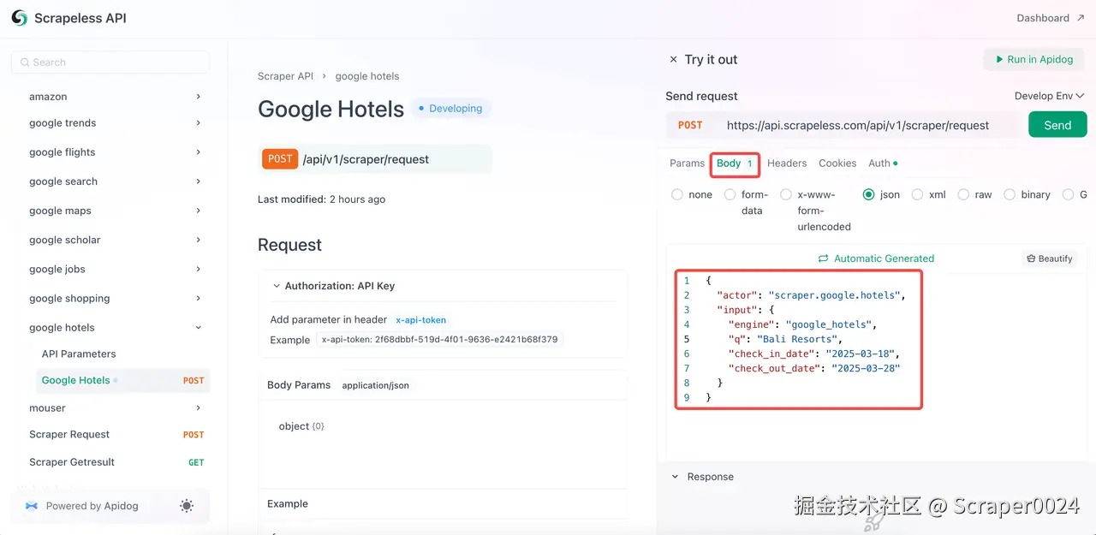Open API Parameters page
The image size is (1096, 535).
coord(79,354)
